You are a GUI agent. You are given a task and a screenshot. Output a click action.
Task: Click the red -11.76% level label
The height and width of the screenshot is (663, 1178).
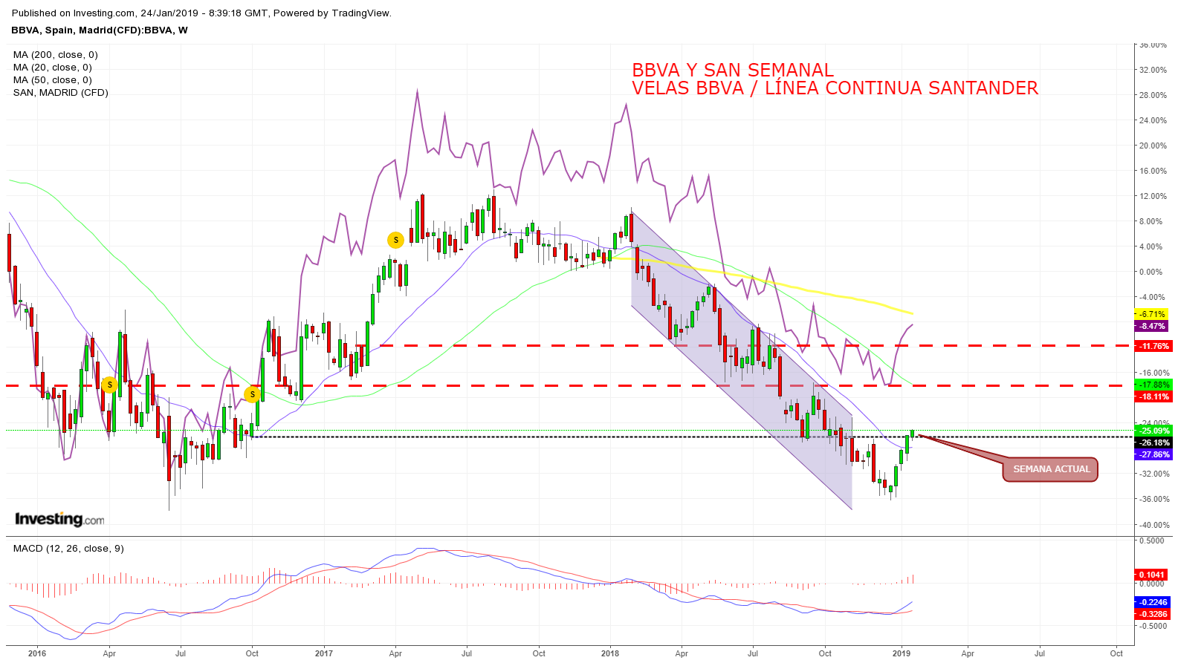1153,346
